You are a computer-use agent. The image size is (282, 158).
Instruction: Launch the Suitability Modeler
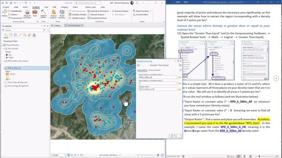click(78, 14)
